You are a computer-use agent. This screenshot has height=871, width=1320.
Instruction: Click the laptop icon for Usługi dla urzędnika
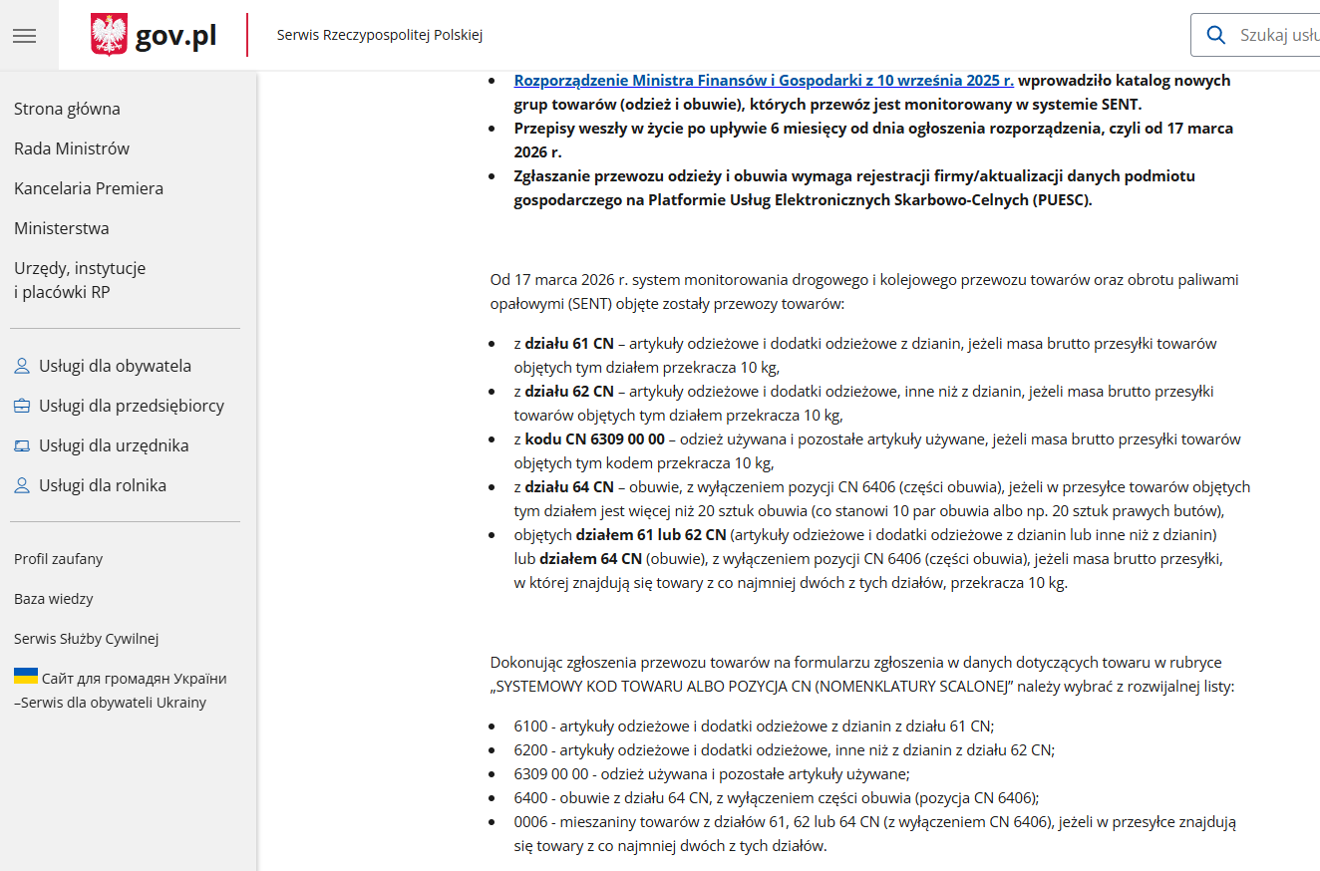(x=22, y=446)
